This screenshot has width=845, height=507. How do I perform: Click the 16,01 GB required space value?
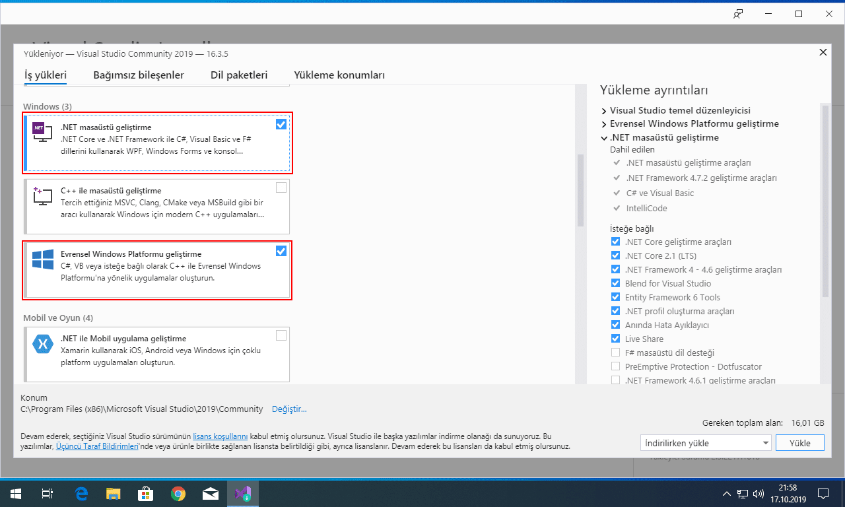(x=807, y=422)
